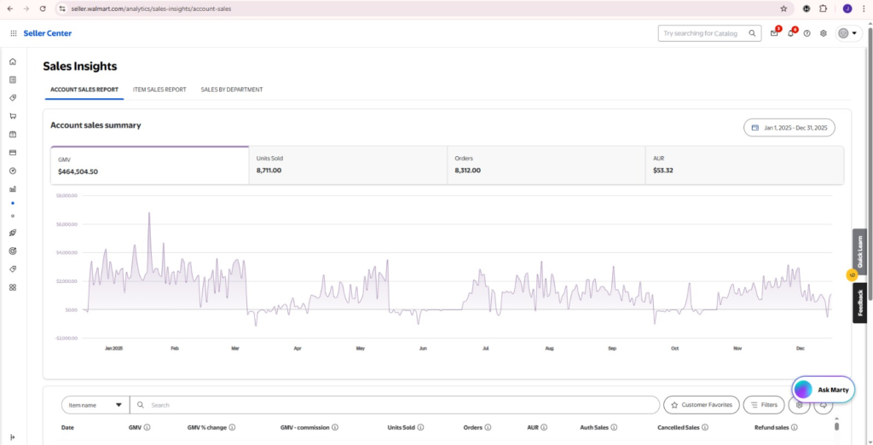Open the mail messages icon with badge
The height and width of the screenshot is (445, 873).
[774, 33]
